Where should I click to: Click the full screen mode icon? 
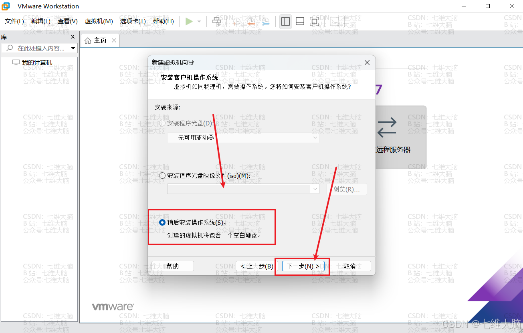[315, 21]
